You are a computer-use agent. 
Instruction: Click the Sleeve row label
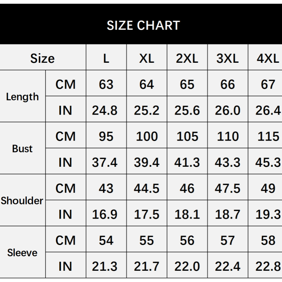[x=23, y=253]
